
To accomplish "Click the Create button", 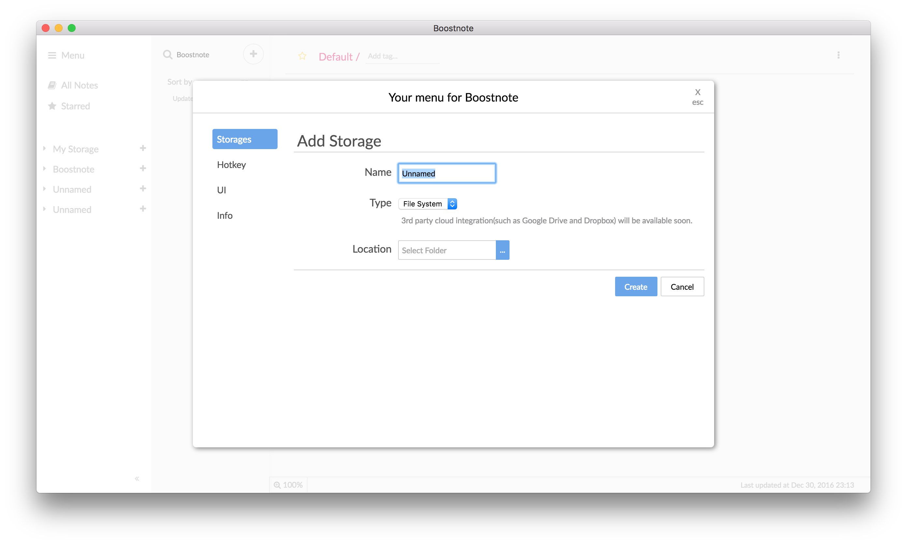I will 636,286.
